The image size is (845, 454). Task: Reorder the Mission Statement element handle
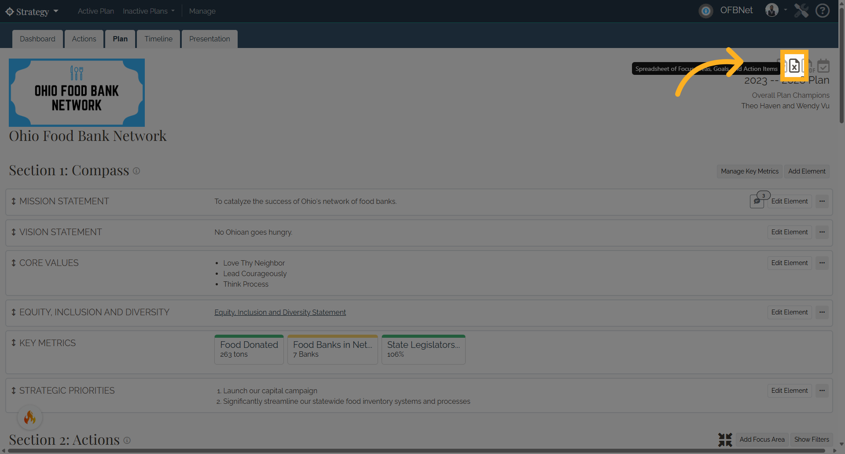coord(14,201)
